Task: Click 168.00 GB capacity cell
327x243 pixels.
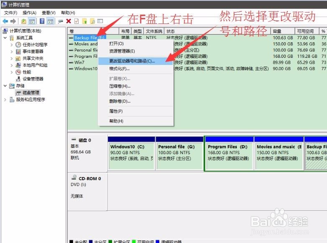Action: (283, 56)
